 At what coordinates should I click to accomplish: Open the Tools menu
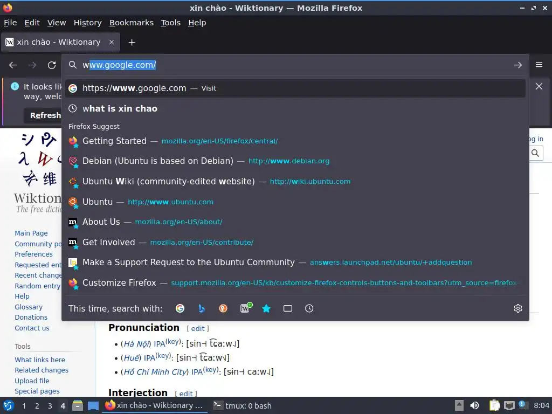(171, 23)
